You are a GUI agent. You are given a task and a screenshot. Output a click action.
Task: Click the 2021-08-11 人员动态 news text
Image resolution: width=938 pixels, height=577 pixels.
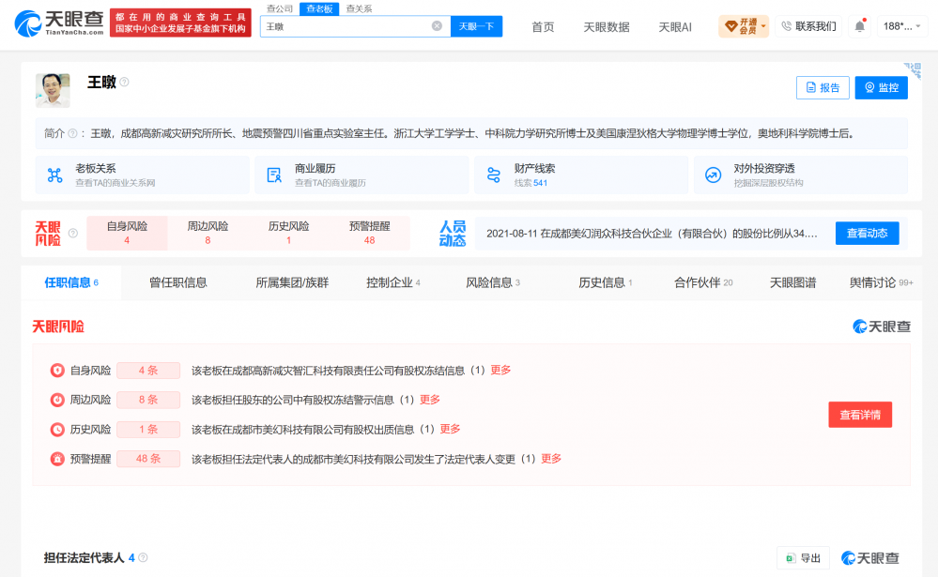pyautogui.click(x=652, y=234)
